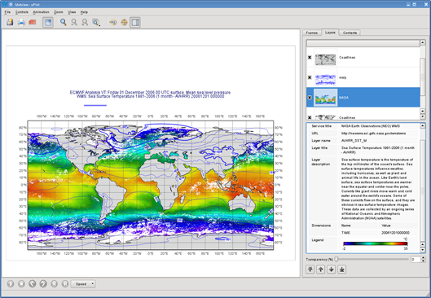Click the Service title value text

pyautogui.click(x=371, y=126)
